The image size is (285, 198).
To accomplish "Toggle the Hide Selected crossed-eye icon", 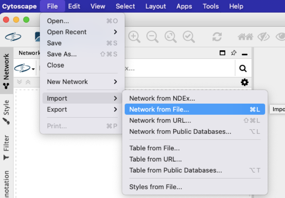I will [264, 37].
